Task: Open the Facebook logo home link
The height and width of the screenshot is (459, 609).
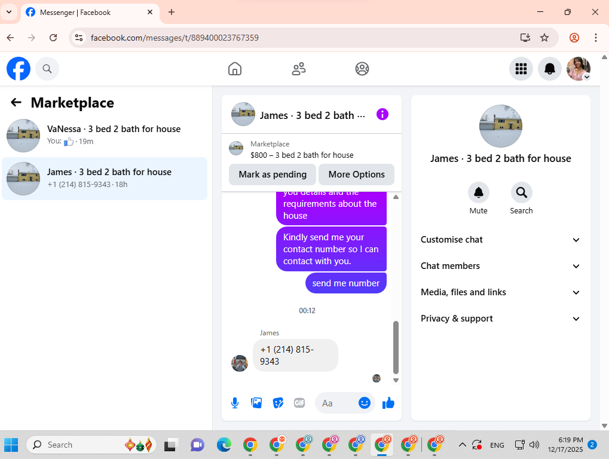Action: [x=19, y=69]
